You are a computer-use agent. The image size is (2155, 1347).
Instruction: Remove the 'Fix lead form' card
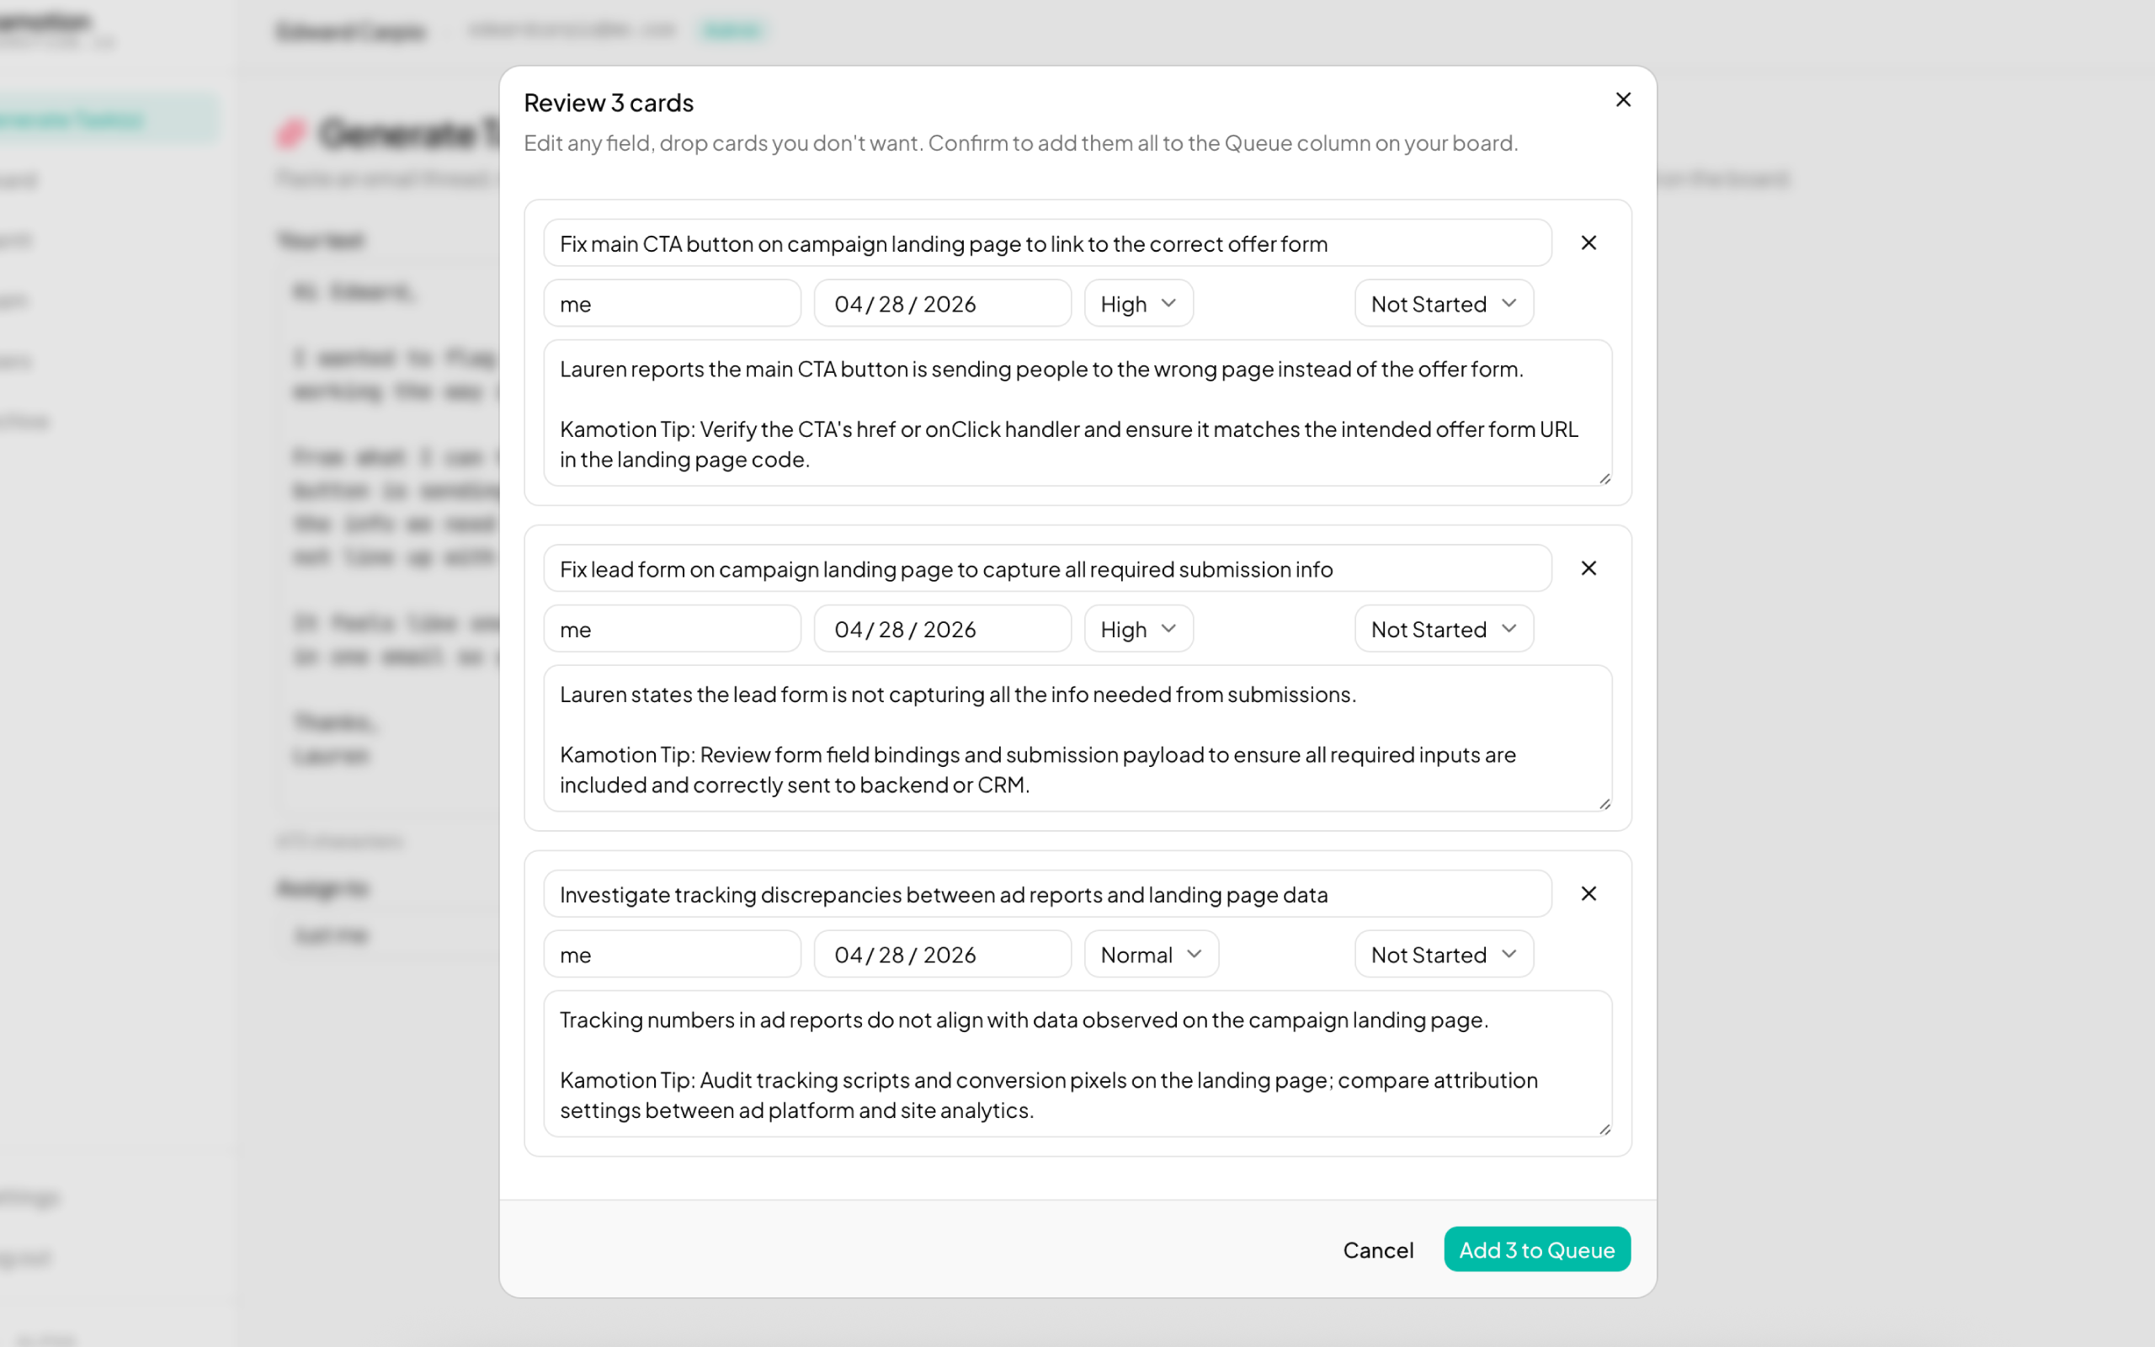[x=1588, y=567]
